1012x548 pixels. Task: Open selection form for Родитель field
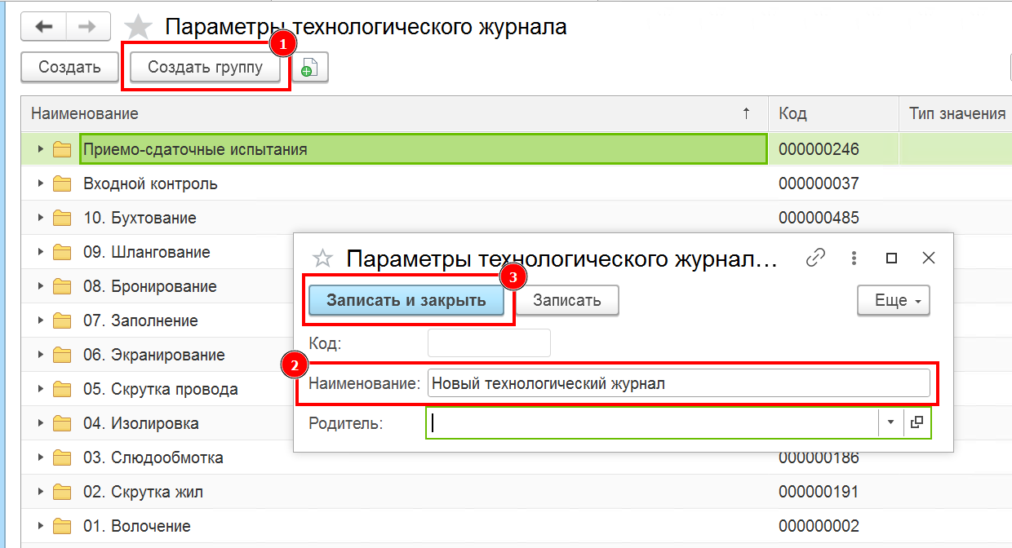[x=917, y=422]
